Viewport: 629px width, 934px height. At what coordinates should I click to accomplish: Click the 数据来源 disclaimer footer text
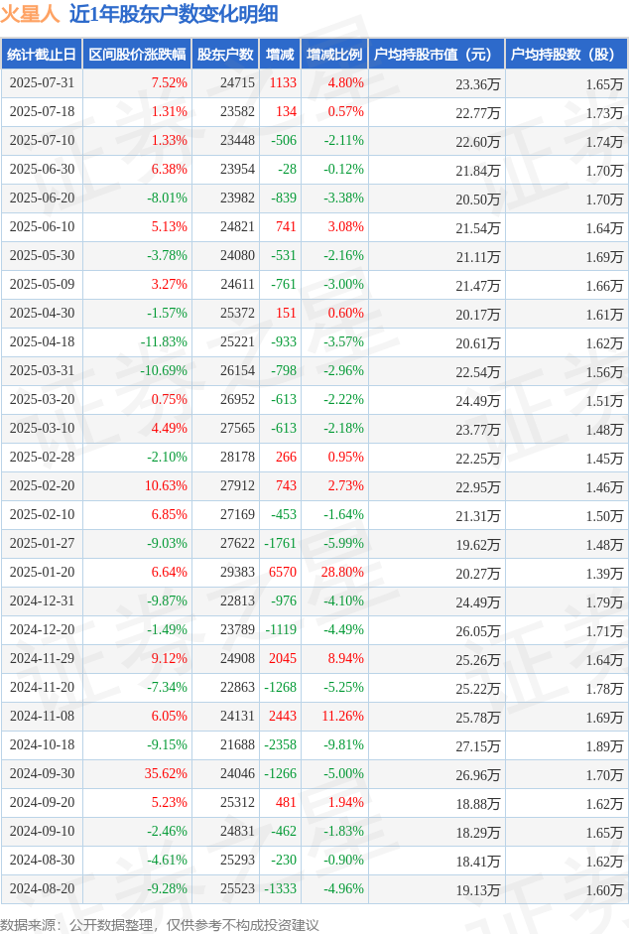[160, 924]
